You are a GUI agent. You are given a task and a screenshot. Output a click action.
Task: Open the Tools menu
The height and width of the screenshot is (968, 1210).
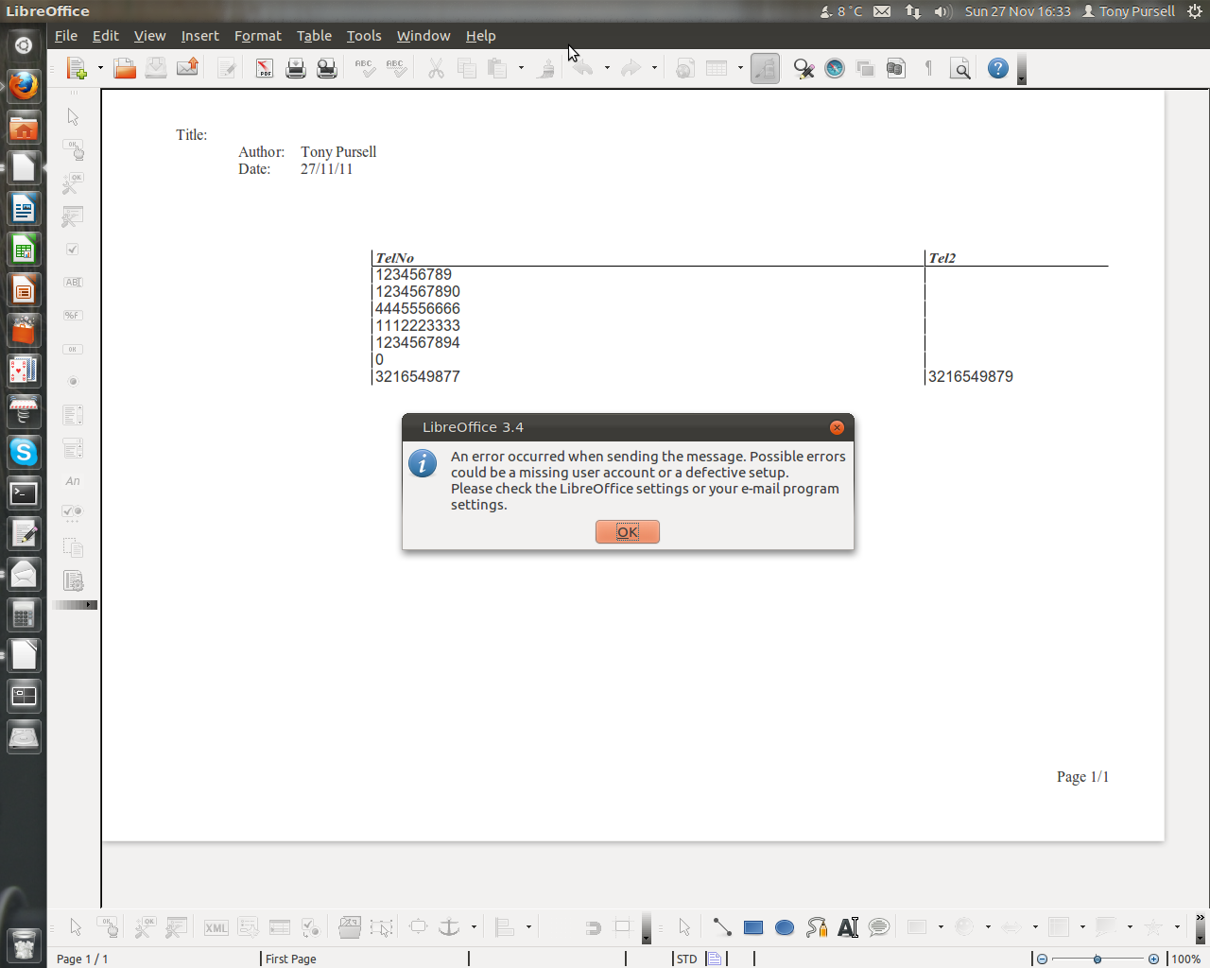[x=364, y=36]
